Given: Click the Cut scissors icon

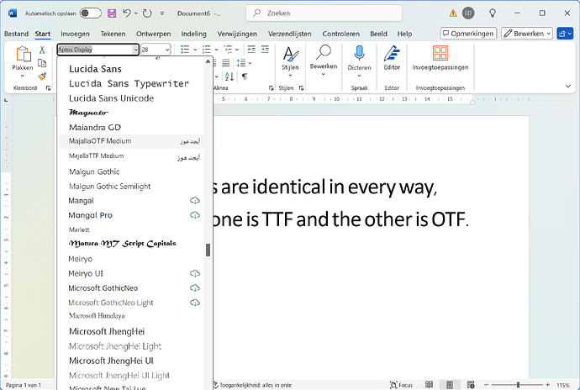Looking at the screenshot, I should click(x=42, y=50).
